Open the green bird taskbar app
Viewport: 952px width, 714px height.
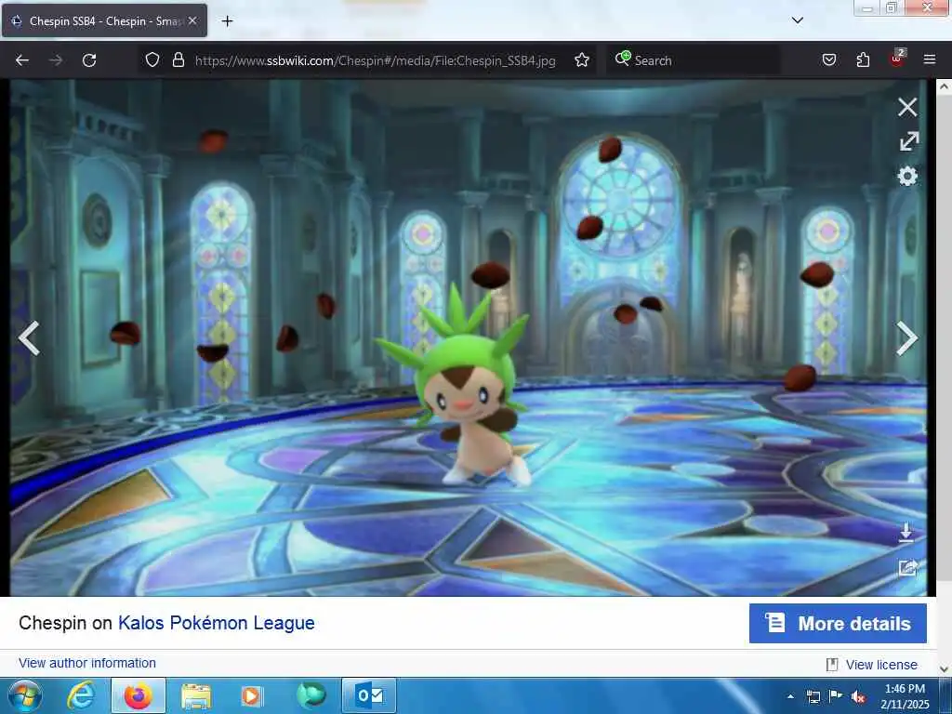tap(311, 695)
